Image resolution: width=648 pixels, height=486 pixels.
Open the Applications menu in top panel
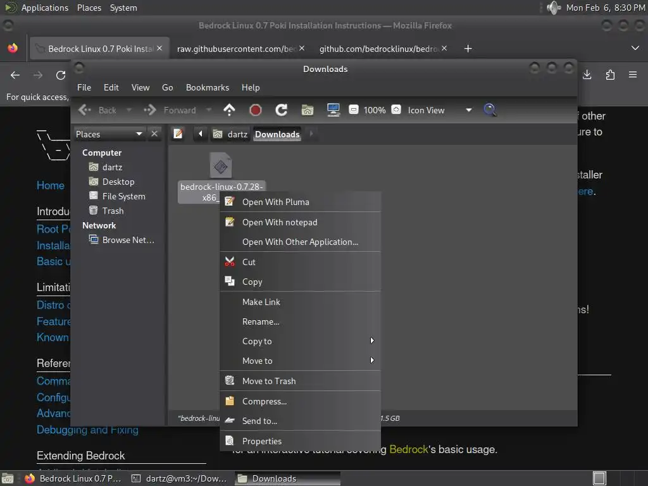coord(45,8)
